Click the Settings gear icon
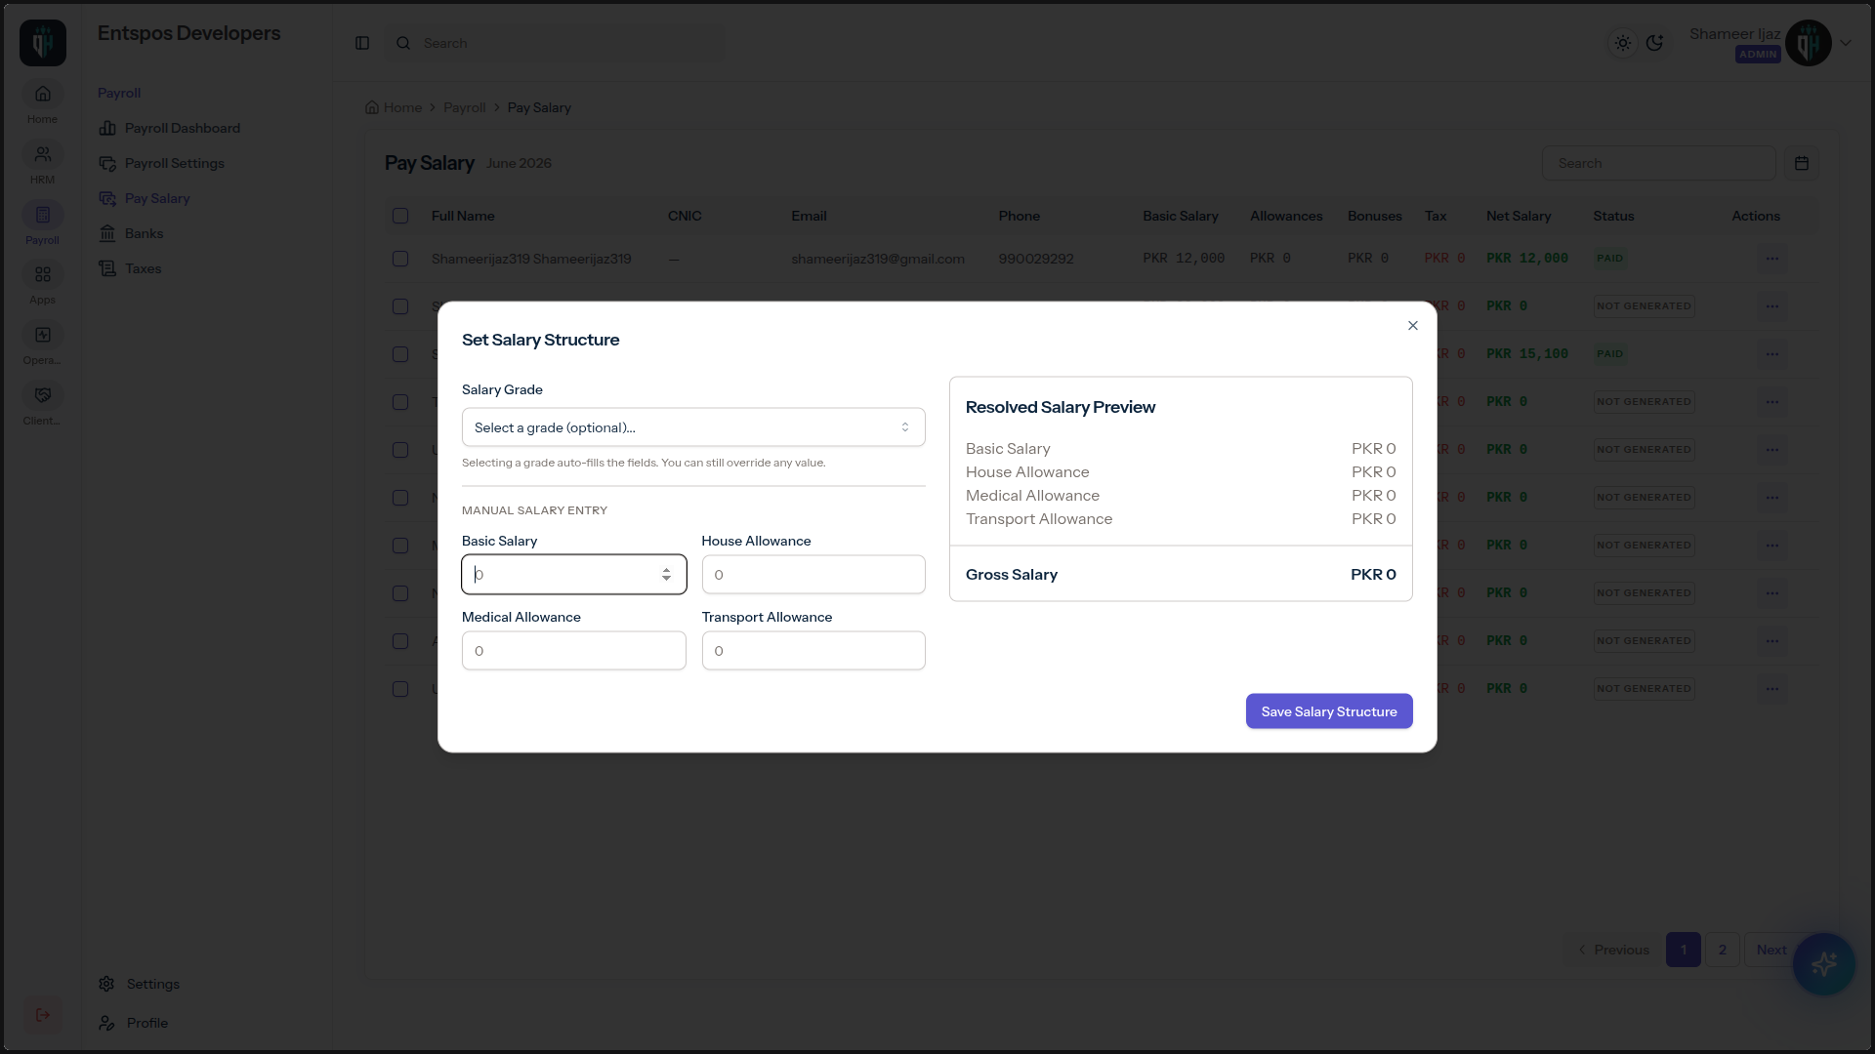The height and width of the screenshot is (1054, 1875). [x=107, y=984]
